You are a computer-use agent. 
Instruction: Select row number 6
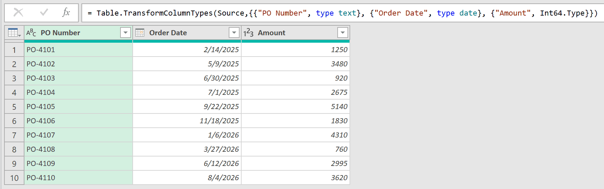[x=14, y=121]
